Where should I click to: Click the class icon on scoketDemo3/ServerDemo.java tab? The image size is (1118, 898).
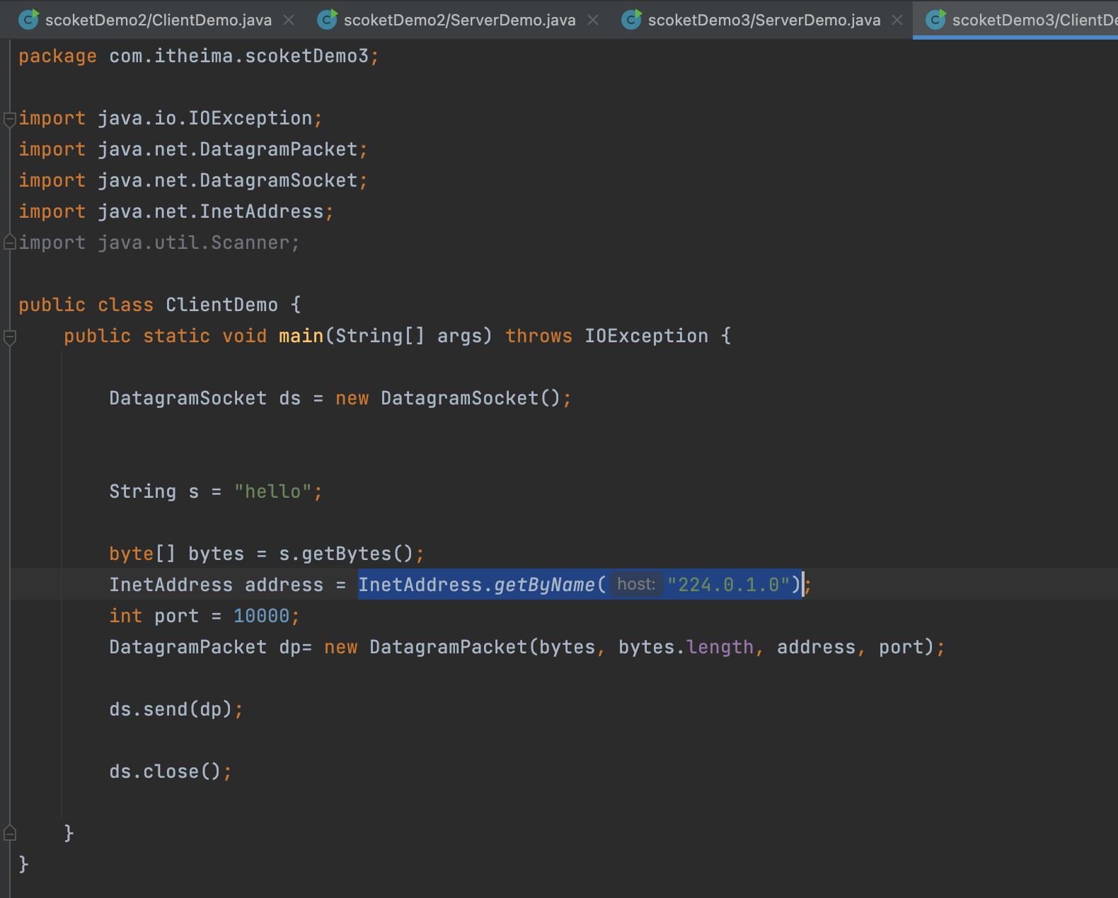coord(631,19)
